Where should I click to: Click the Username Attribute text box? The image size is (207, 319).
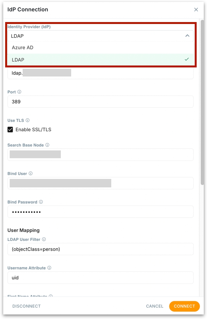(x=100, y=278)
